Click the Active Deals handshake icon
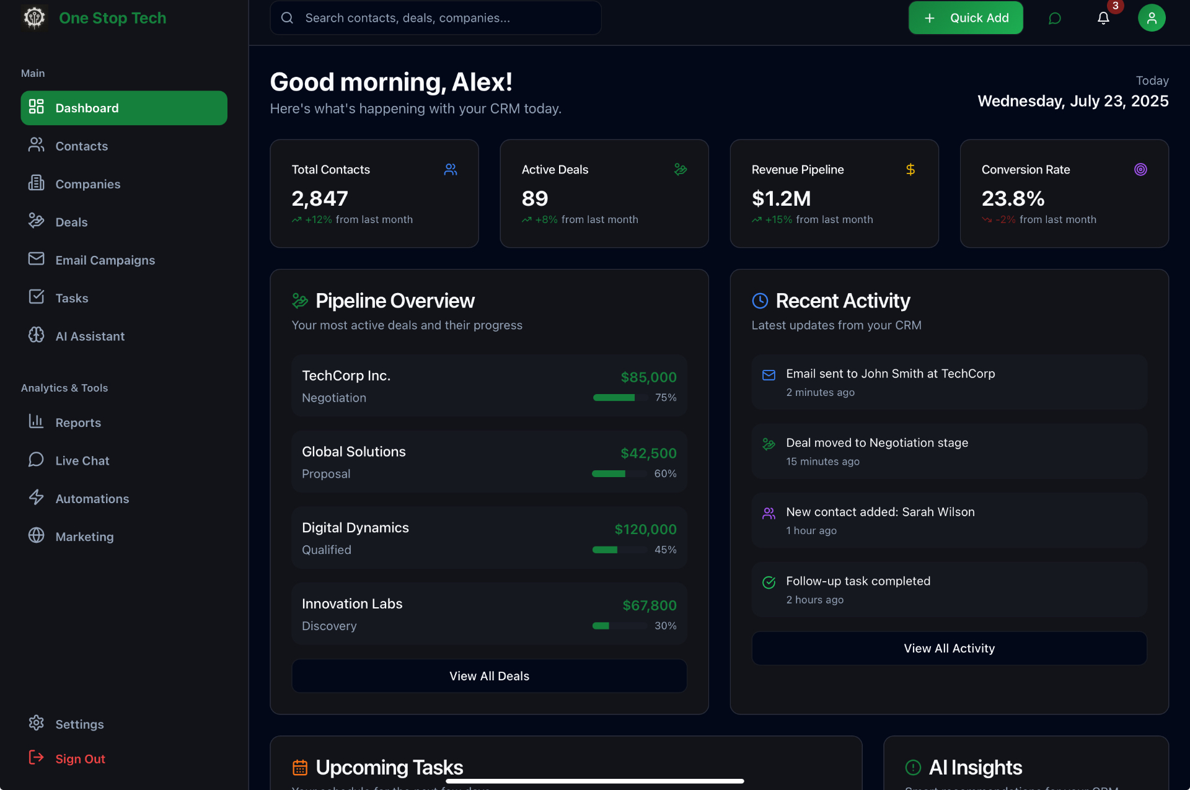The image size is (1190, 790). click(681, 169)
